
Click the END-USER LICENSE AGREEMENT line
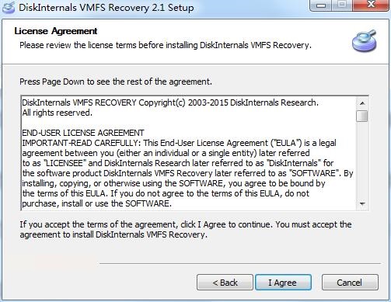83,133
